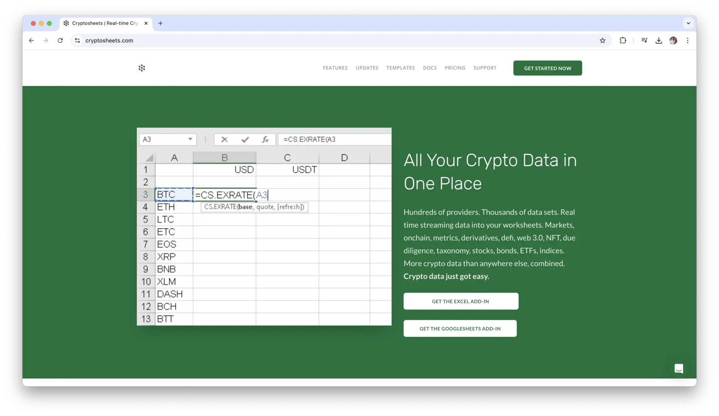The image size is (719, 416).
Task: Click the Get Started Now button
Action: (547, 68)
